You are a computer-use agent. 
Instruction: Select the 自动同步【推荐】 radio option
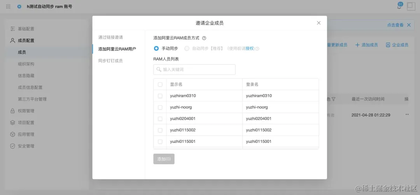click(187, 49)
